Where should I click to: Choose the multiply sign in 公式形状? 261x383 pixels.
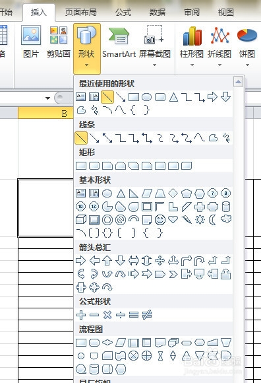pos(107,315)
